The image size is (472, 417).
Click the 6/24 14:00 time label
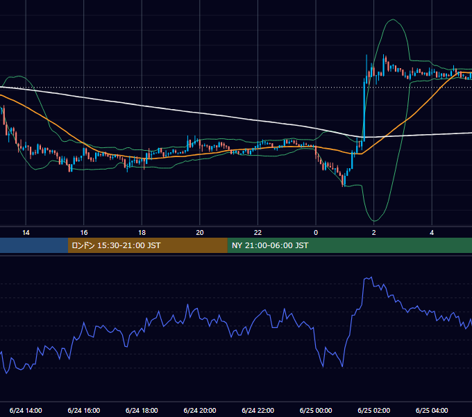point(26,410)
